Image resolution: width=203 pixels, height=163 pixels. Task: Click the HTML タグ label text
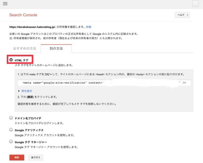coord(22,60)
